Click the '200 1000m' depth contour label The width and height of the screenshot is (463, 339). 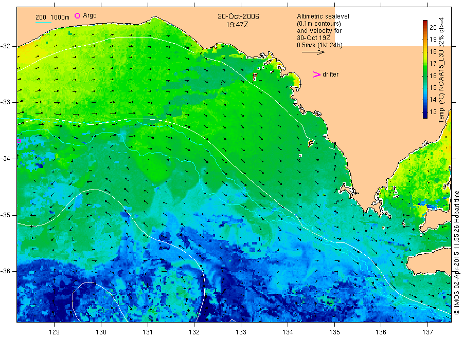[x=52, y=17]
